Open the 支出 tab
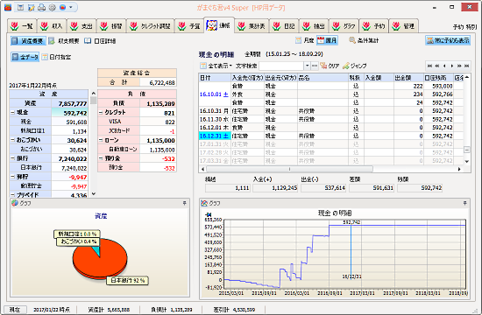 point(82,26)
